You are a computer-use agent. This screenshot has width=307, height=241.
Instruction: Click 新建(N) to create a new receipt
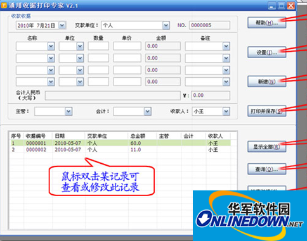(267, 82)
